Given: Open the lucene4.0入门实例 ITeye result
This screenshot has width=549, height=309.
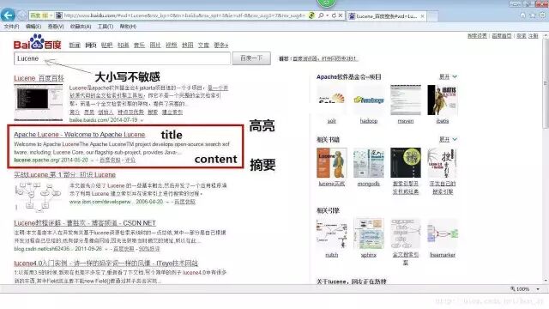Looking at the screenshot, I should coord(106,264).
